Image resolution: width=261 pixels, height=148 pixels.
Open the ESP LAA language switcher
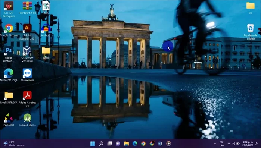point(221,144)
